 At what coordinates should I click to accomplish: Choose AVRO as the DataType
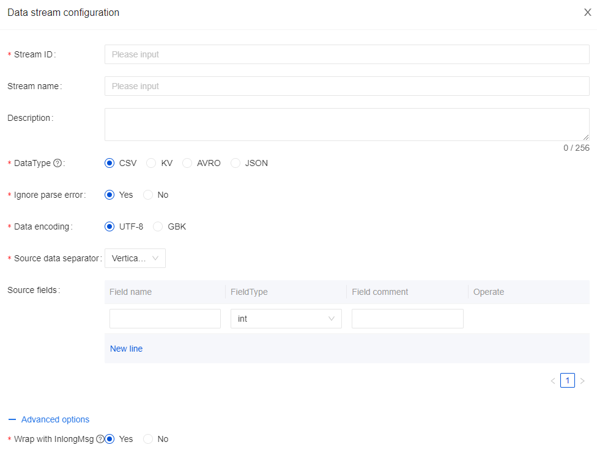pyautogui.click(x=187, y=163)
